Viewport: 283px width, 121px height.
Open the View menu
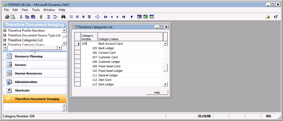25,10
